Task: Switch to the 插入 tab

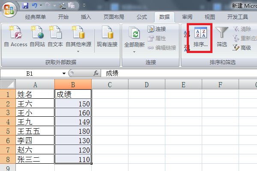Action: tap(86, 17)
